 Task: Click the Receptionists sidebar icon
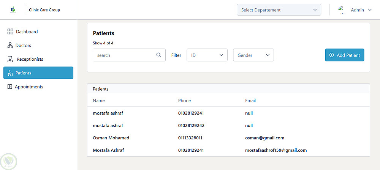click(10, 59)
